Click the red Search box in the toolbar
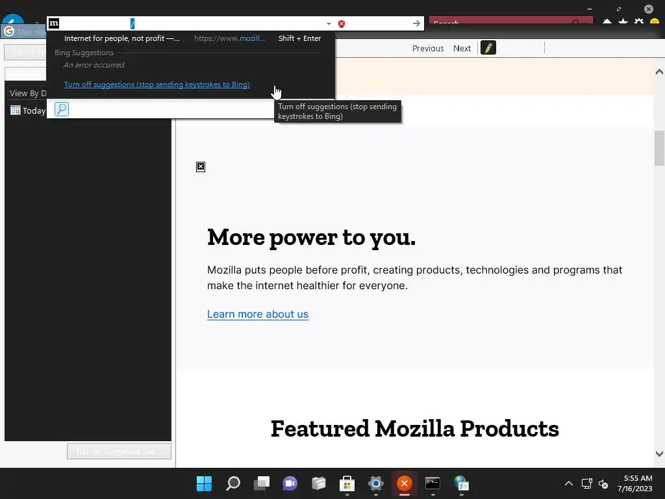Screen dimensions: 665x499 [510, 21]
